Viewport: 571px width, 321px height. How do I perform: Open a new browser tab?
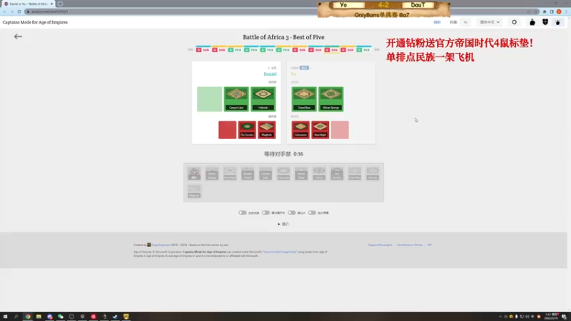click(x=60, y=4)
